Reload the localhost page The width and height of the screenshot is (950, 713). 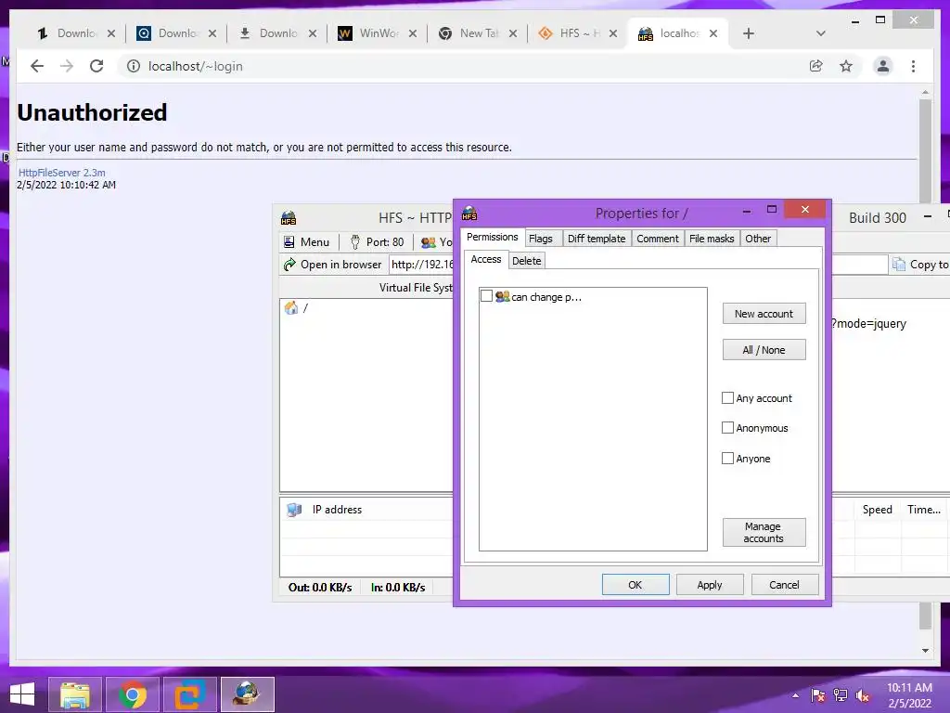tap(96, 66)
